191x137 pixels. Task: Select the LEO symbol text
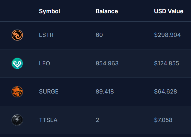point(45,63)
